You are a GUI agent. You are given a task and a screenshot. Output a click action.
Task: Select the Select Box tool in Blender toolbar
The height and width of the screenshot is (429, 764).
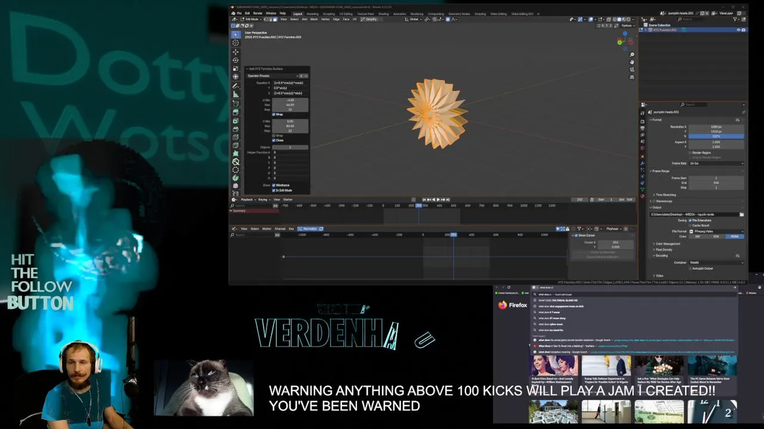coord(236,35)
